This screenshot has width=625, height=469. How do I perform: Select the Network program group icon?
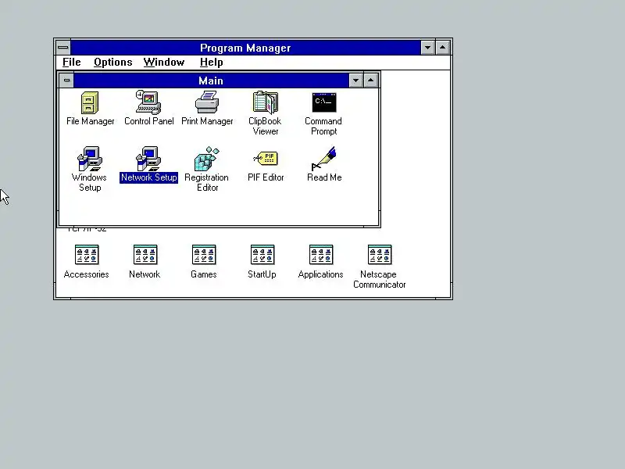(x=145, y=255)
